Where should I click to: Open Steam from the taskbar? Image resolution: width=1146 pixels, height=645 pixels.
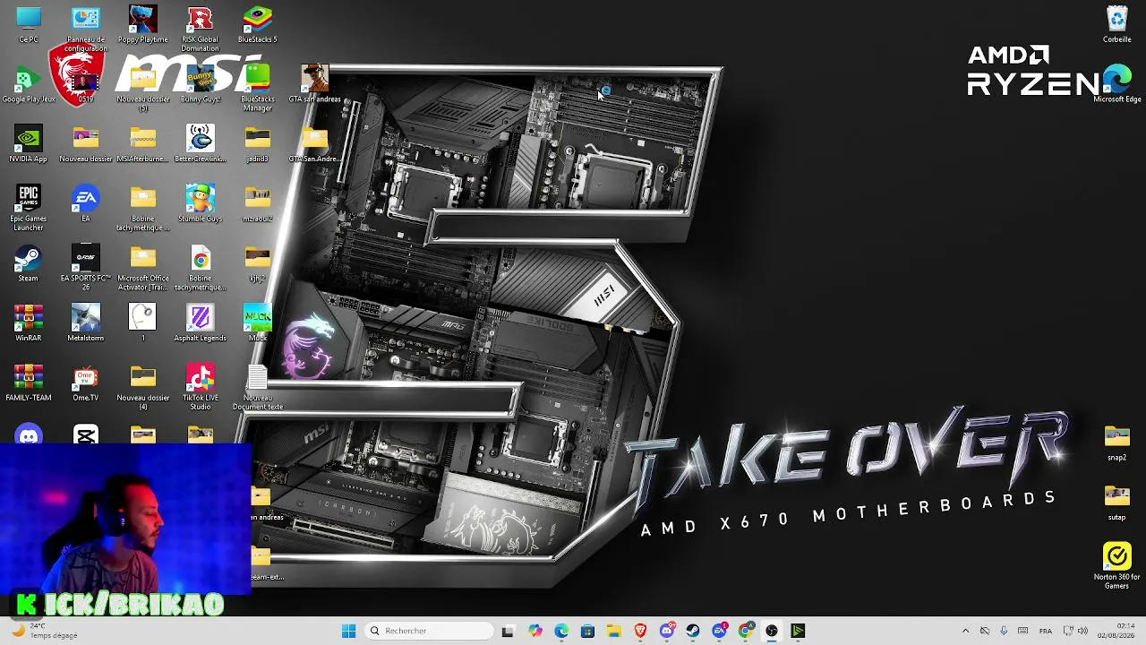pos(693,631)
